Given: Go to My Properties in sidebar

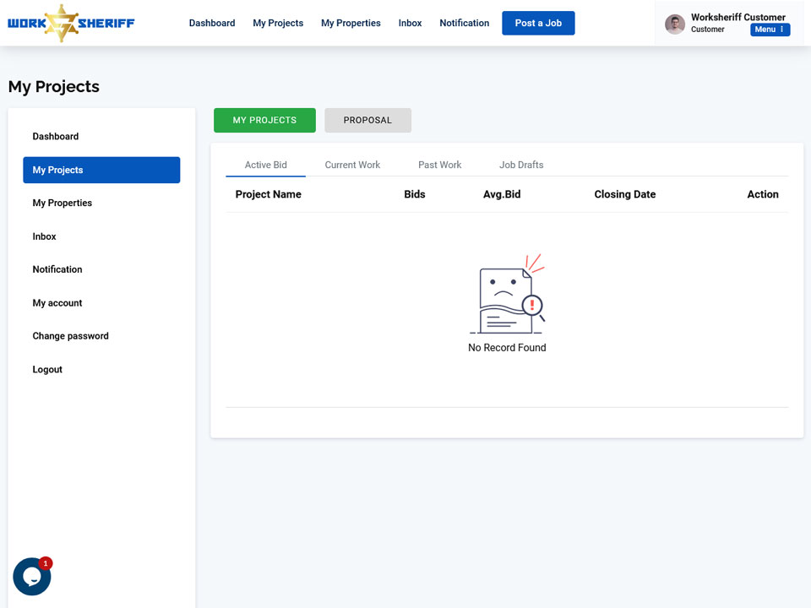Looking at the screenshot, I should [x=62, y=204].
